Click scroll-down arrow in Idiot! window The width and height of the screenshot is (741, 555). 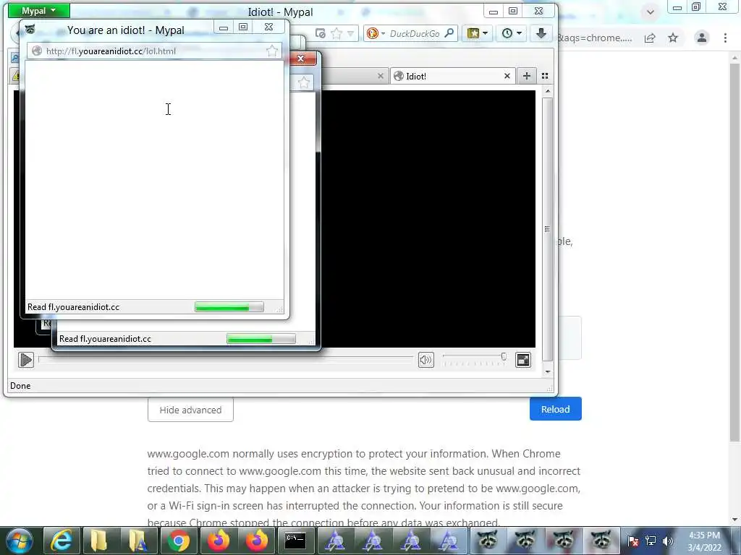548,372
